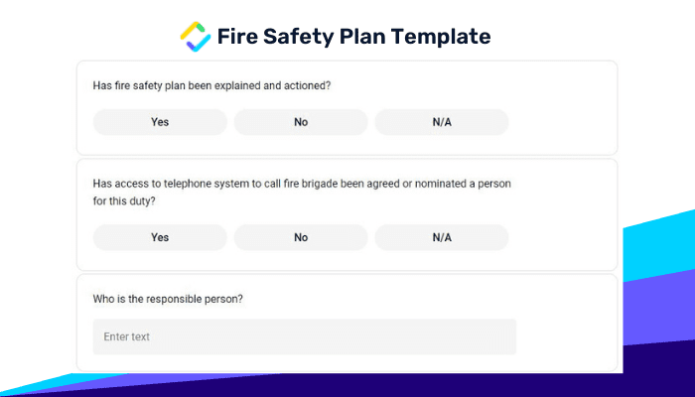Click the Enter text placeholder
Image resolution: width=695 pixels, height=397 pixels.
[x=127, y=336]
